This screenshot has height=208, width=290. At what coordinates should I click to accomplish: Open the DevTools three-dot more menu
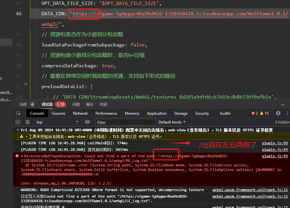coord(287,113)
